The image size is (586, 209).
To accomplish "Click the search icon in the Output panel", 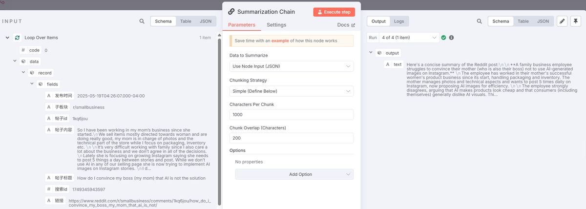I will pyautogui.click(x=479, y=21).
